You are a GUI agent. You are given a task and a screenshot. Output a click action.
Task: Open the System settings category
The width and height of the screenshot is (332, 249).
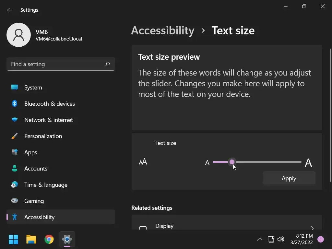tap(33, 88)
